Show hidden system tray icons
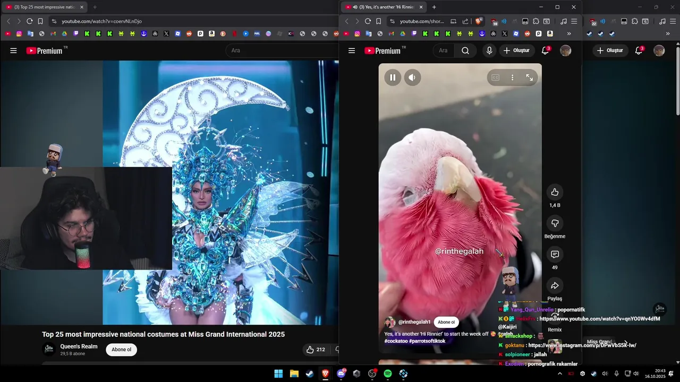The width and height of the screenshot is (680, 382). 559,374
